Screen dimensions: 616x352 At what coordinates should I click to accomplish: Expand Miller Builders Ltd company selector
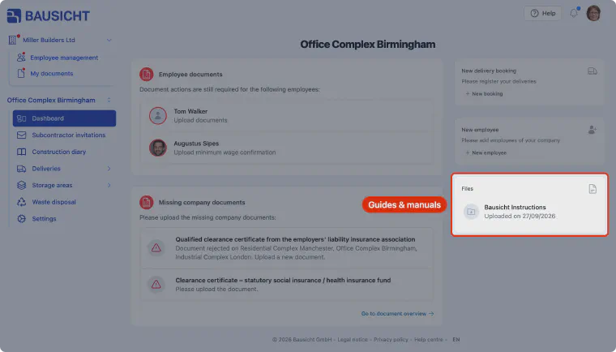[109, 40]
